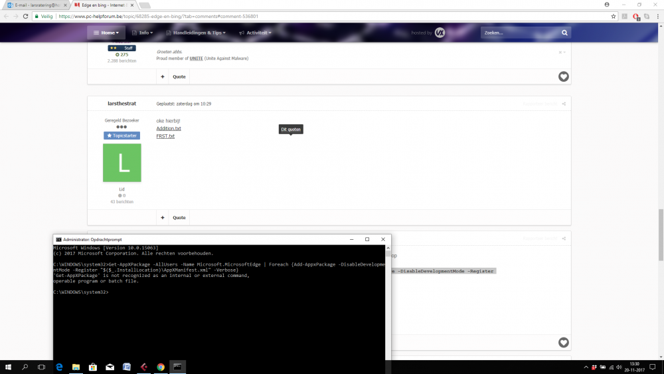This screenshot has width=664, height=374.
Task: Expand the Info dropdown menu
Action: pos(142,33)
